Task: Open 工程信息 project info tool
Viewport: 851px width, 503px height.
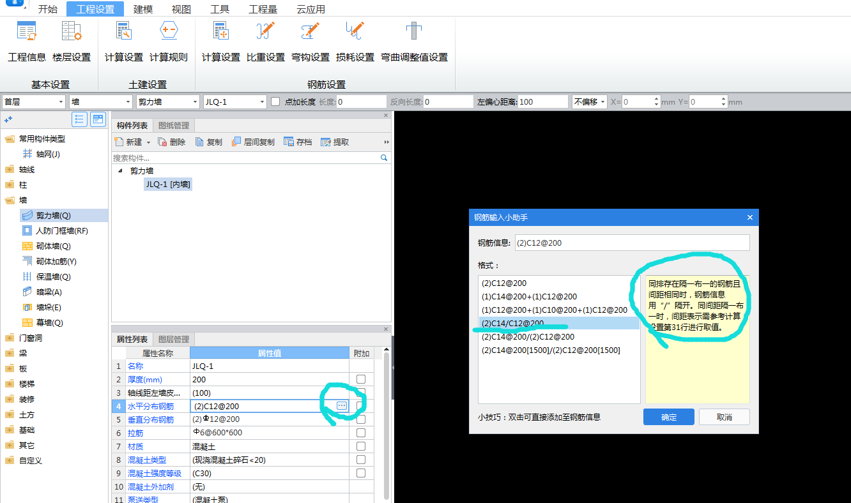Action: (27, 41)
